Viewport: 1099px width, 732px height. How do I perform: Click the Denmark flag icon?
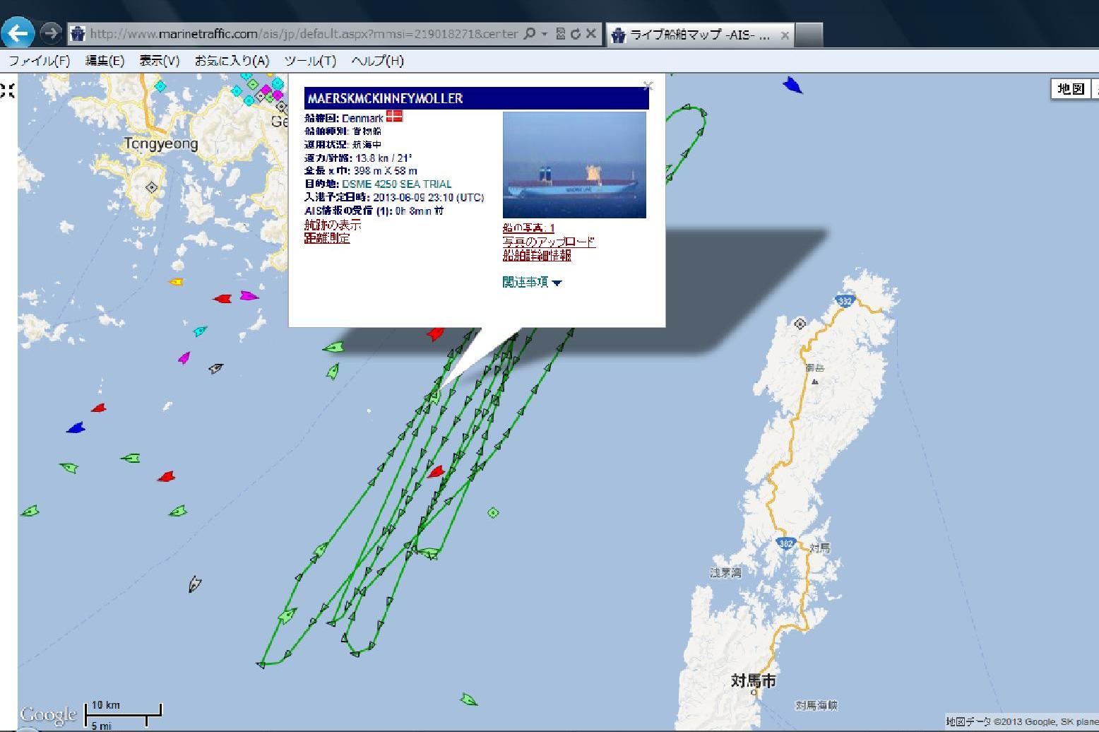(x=394, y=117)
